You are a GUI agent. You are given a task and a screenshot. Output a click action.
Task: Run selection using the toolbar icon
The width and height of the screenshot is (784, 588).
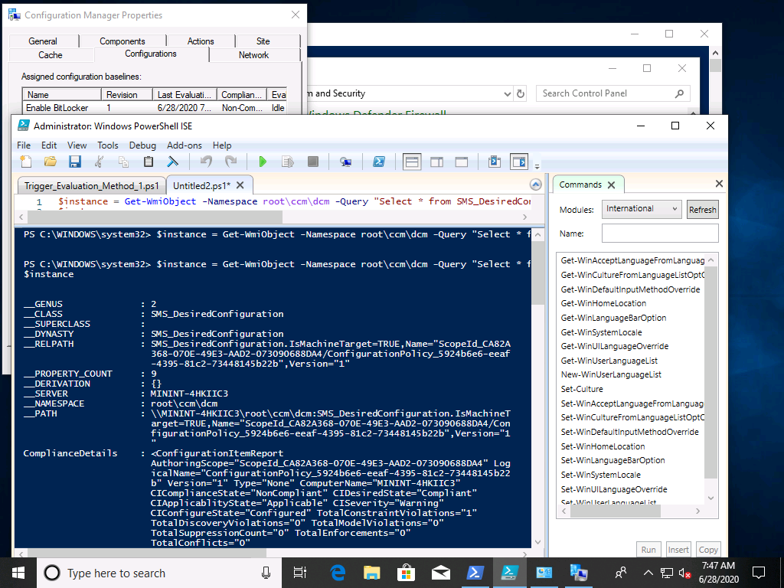[288, 162]
